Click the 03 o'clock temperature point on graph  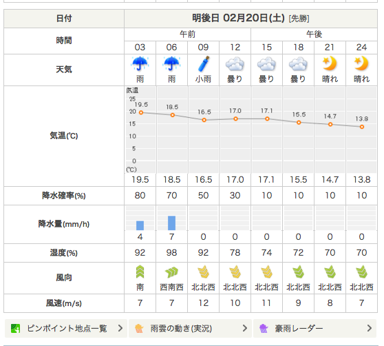point(141,112)
